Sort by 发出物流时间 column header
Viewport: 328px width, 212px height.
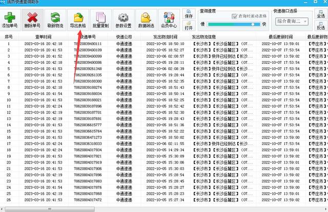(165, 37)
